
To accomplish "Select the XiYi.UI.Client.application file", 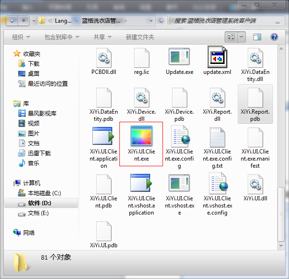I will click(103, 138).
